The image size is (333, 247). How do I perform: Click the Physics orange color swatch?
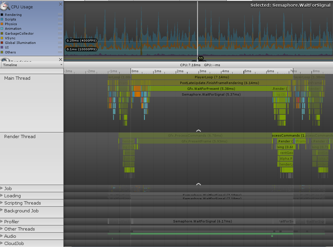pyautogui.click(x=2, y=24)
